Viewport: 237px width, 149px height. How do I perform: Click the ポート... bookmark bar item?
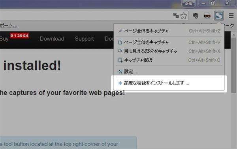point(9,26)
